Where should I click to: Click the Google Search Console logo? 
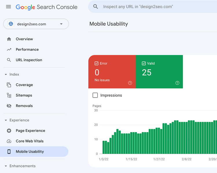pyautogui.click(x=47, y=7)
